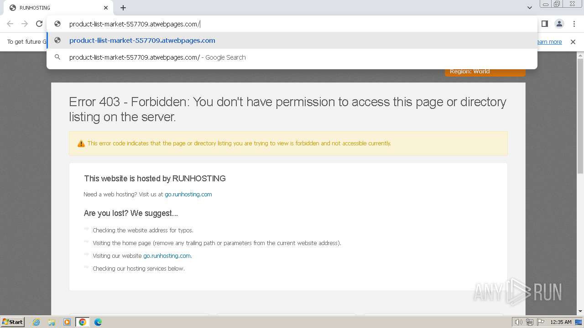This screenshot has height=328, width=584.
Task: Launch Internet Explorer from taskbar
Action: 36,322
